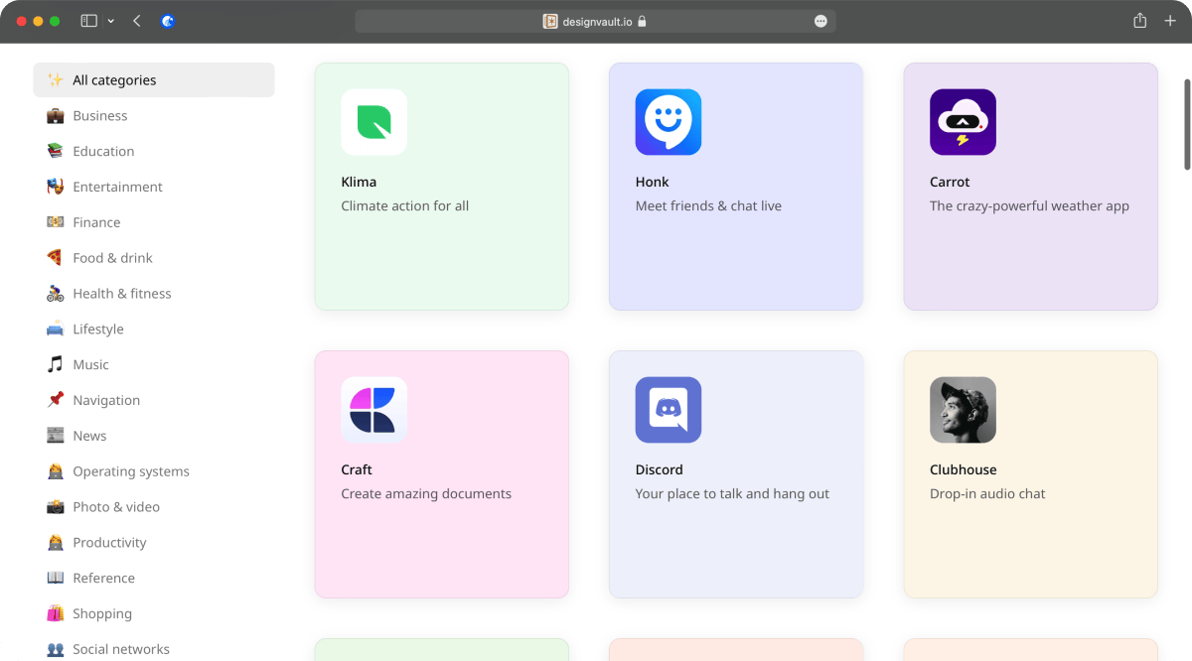Choose the Reference category label

(103, 578)
